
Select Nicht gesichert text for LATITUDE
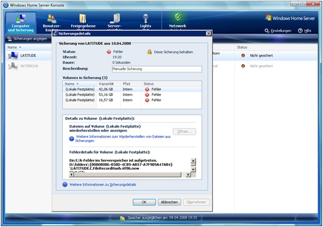pos(261,56)
